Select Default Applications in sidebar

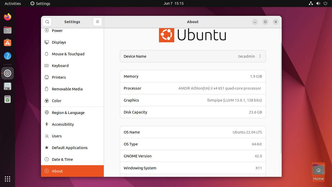[70, 148]
